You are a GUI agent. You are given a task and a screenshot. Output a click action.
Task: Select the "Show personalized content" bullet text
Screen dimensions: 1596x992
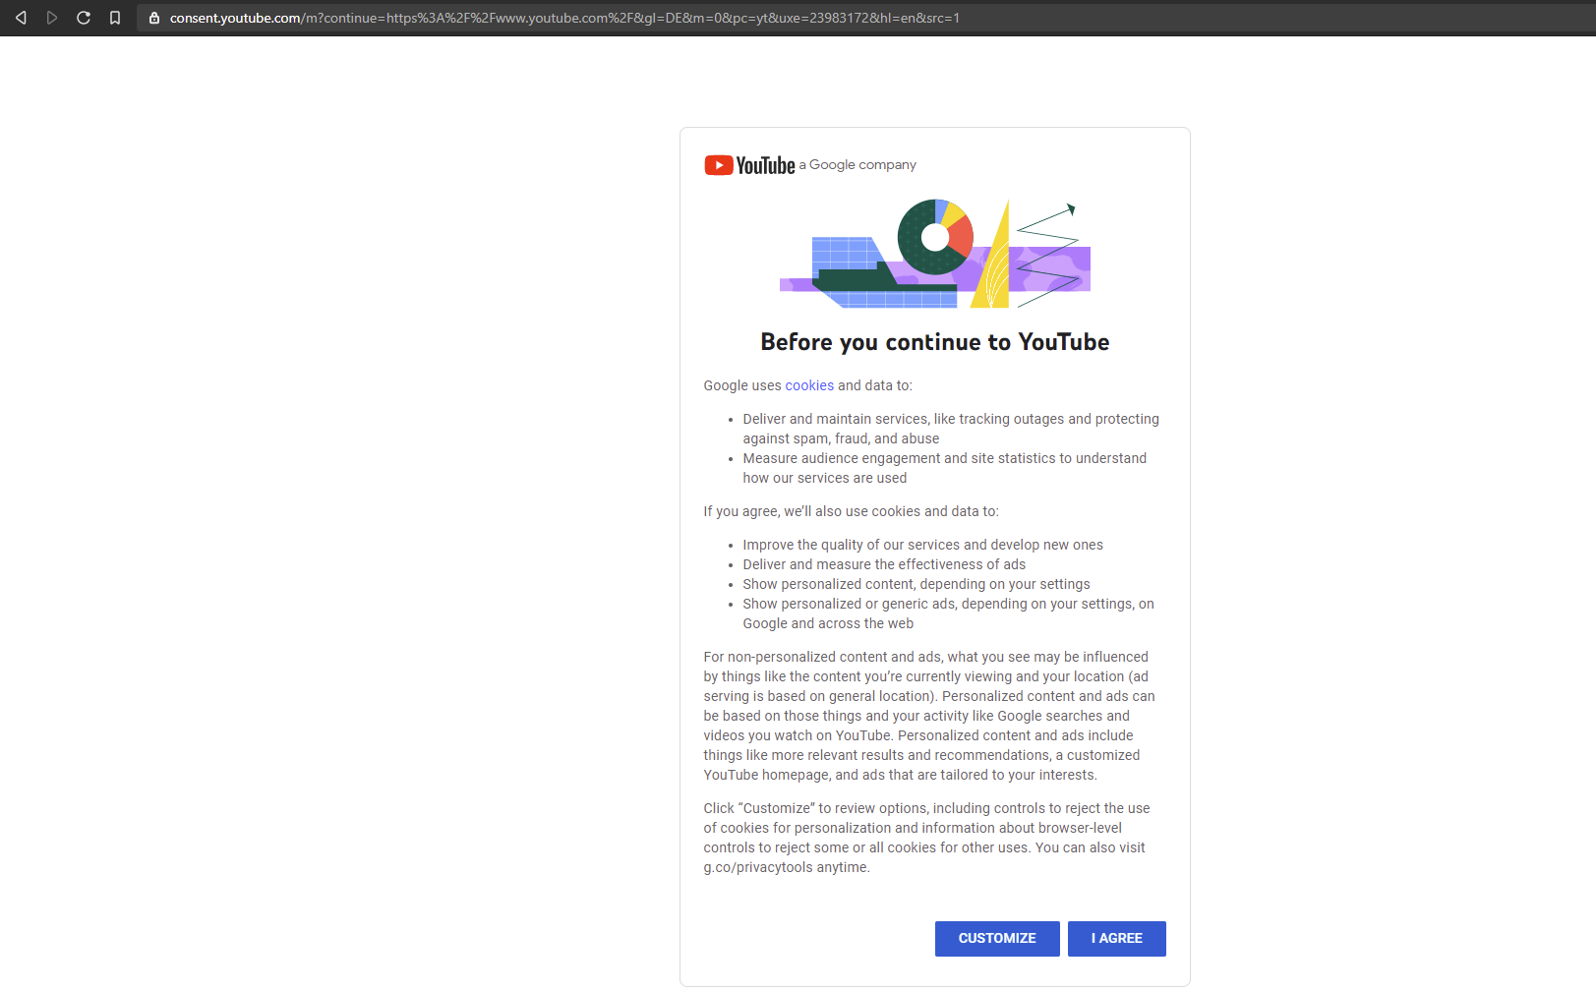[916, 583]
